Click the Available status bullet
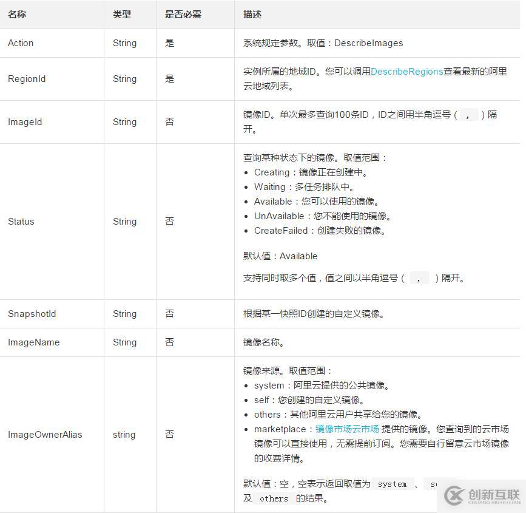 (x=317, y=202)
